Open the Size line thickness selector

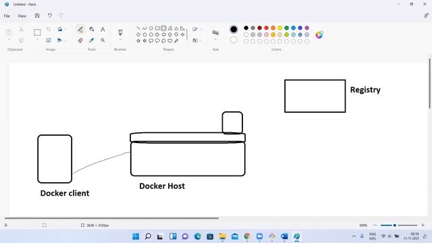point(215,33)
